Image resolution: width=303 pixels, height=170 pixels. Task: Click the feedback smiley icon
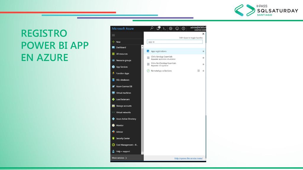tap(177, 29)
